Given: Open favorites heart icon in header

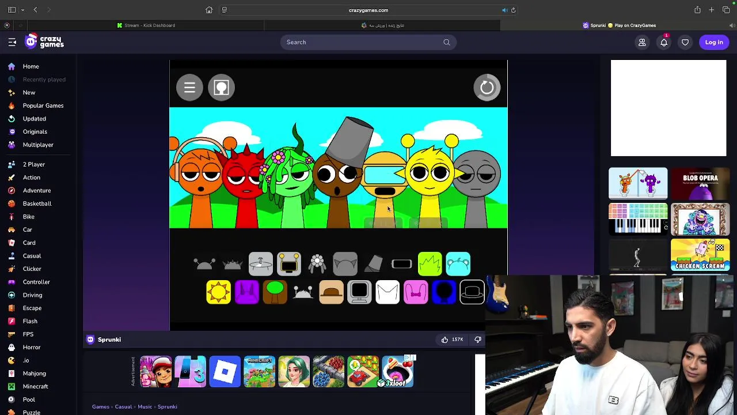Looking at the screenshot, I should 685,42.
